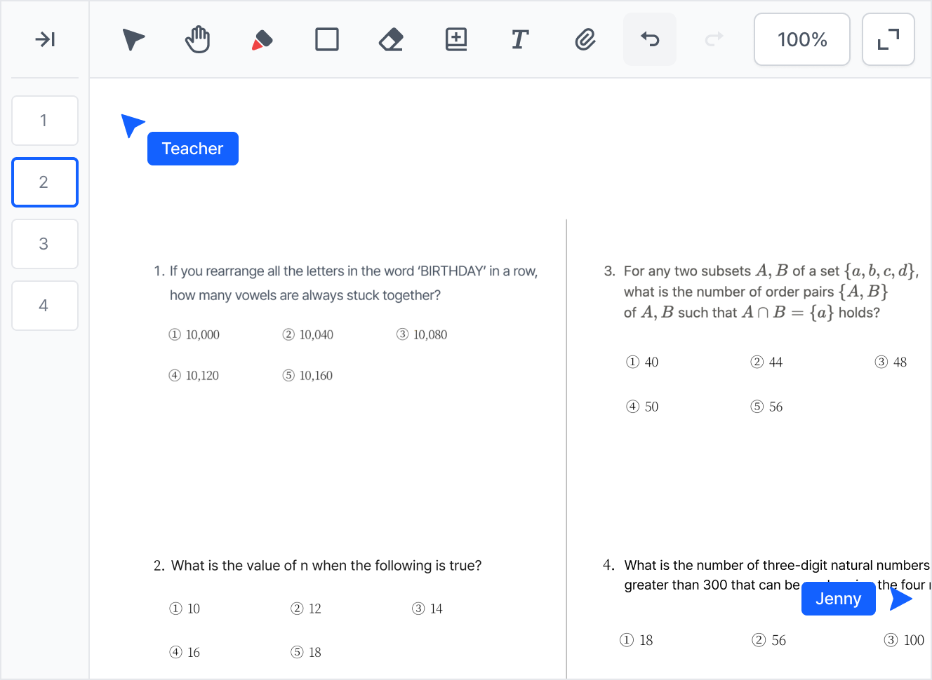Pick answer ② 44 in question 3
Image resolution: width=932 pixels, height=680 pixels.
[x=767, y=362]
